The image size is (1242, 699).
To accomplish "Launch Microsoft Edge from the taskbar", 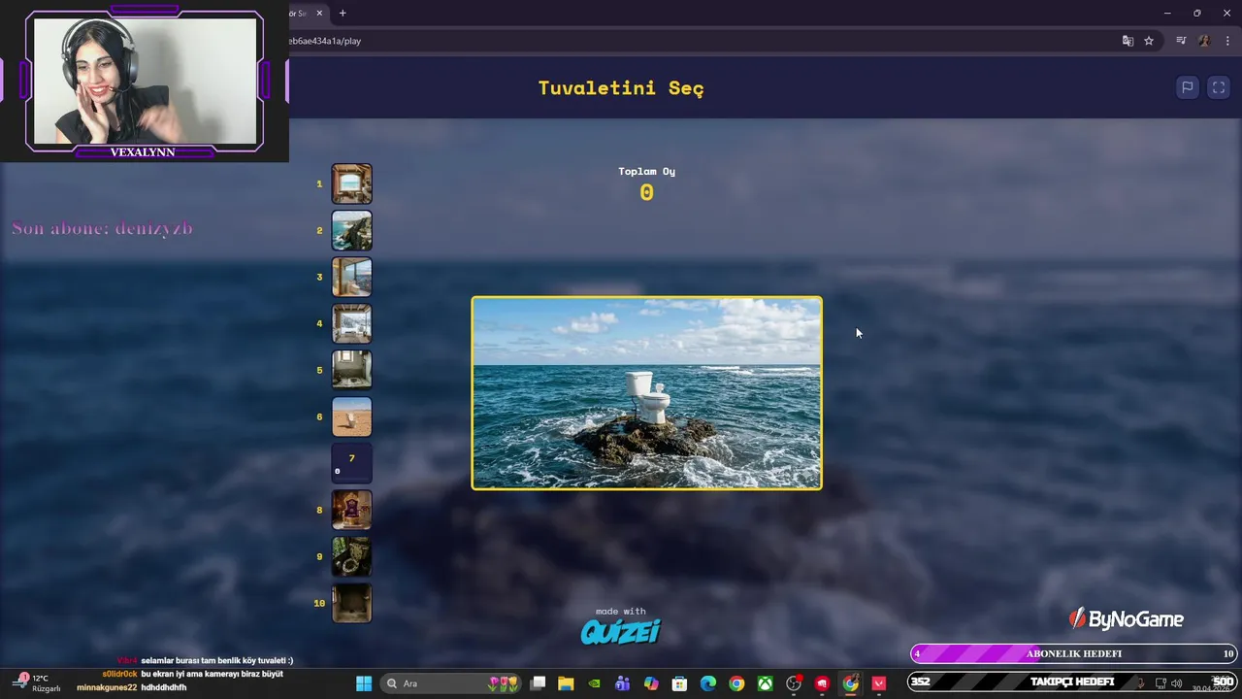I will [x=708, y=683].
